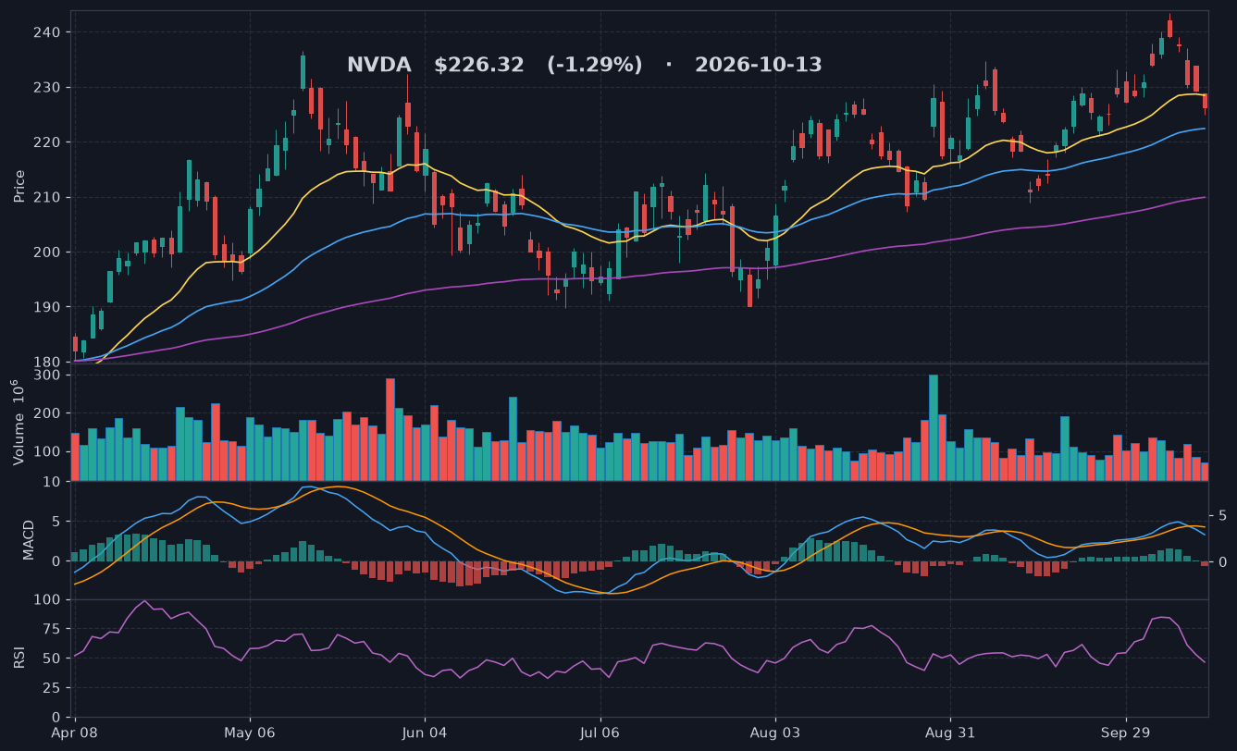Click the (-1.29%) change value
The image size is (1237, 751).
(x=594, y=66)
